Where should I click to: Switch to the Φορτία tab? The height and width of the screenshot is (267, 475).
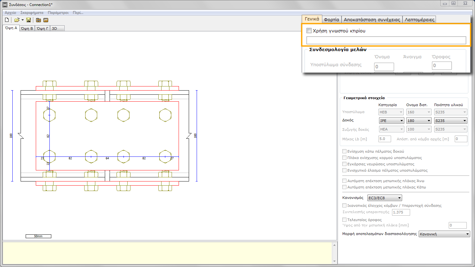point(331,20)
